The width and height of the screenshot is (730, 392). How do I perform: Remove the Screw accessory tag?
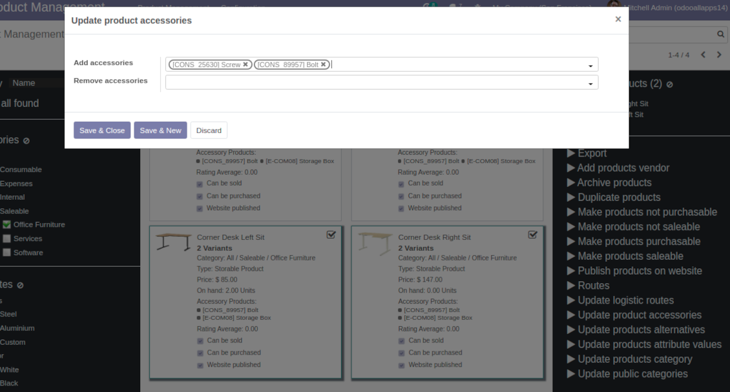pyautogui.click(x=245, y=64)
